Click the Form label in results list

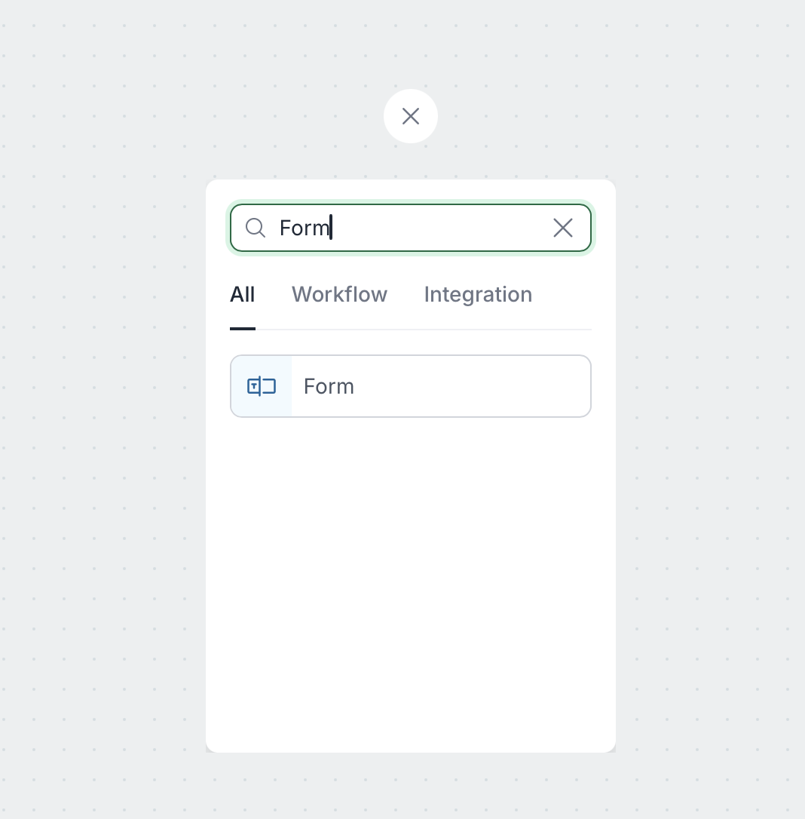coord(329,386)
